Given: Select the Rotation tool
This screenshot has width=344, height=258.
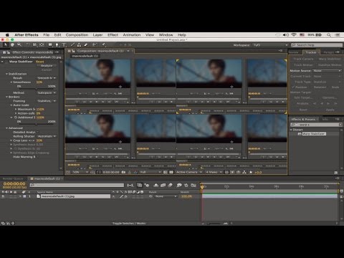Looking at the screenshot, I should (28, 44).
